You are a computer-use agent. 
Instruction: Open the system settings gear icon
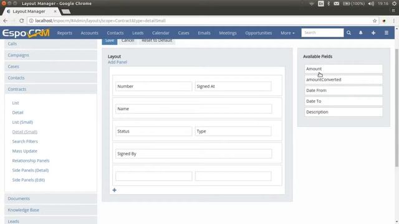394,4
